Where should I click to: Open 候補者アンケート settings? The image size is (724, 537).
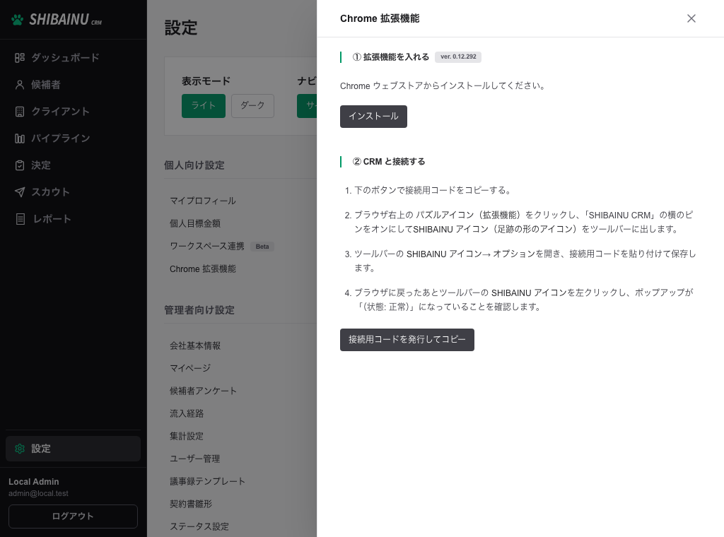[x=203, y=391]
